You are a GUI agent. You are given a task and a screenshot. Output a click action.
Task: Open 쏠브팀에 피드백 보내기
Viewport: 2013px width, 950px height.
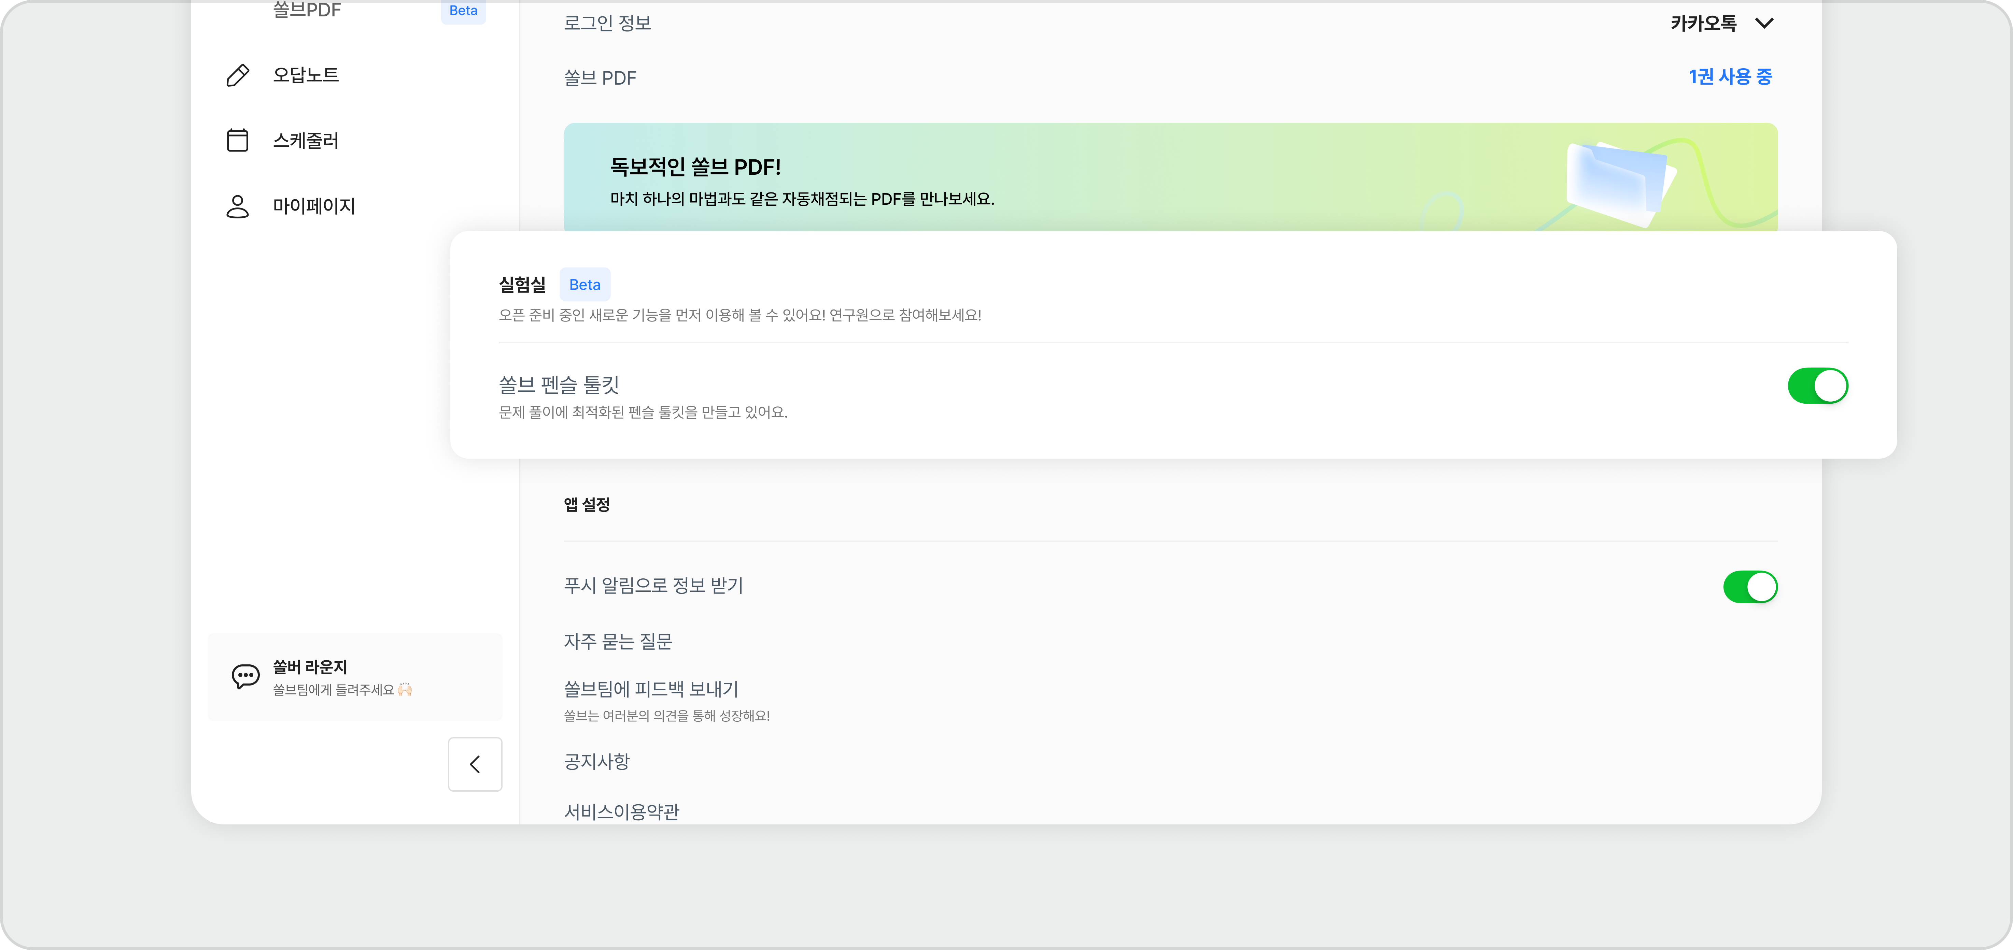(651, 689)
